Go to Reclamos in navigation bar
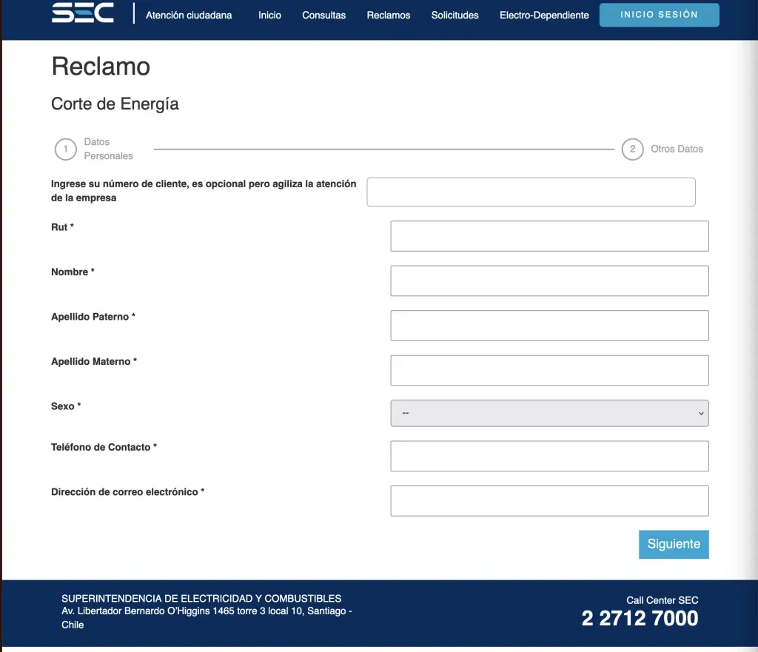 (389, 15)
